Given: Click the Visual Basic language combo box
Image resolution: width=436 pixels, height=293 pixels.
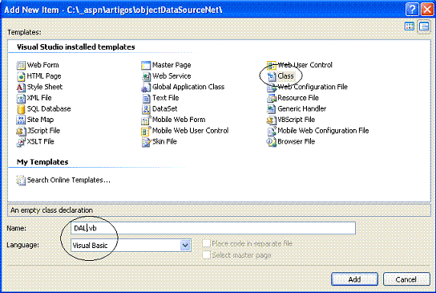Looking at the screenshot, I should pos(131,246).
